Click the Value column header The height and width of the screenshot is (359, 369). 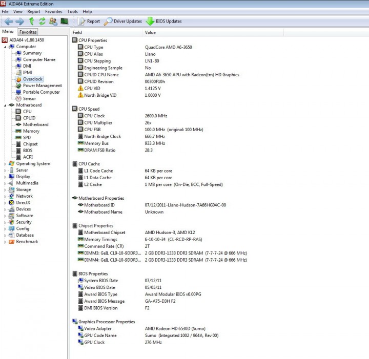[x=213, y=32]
